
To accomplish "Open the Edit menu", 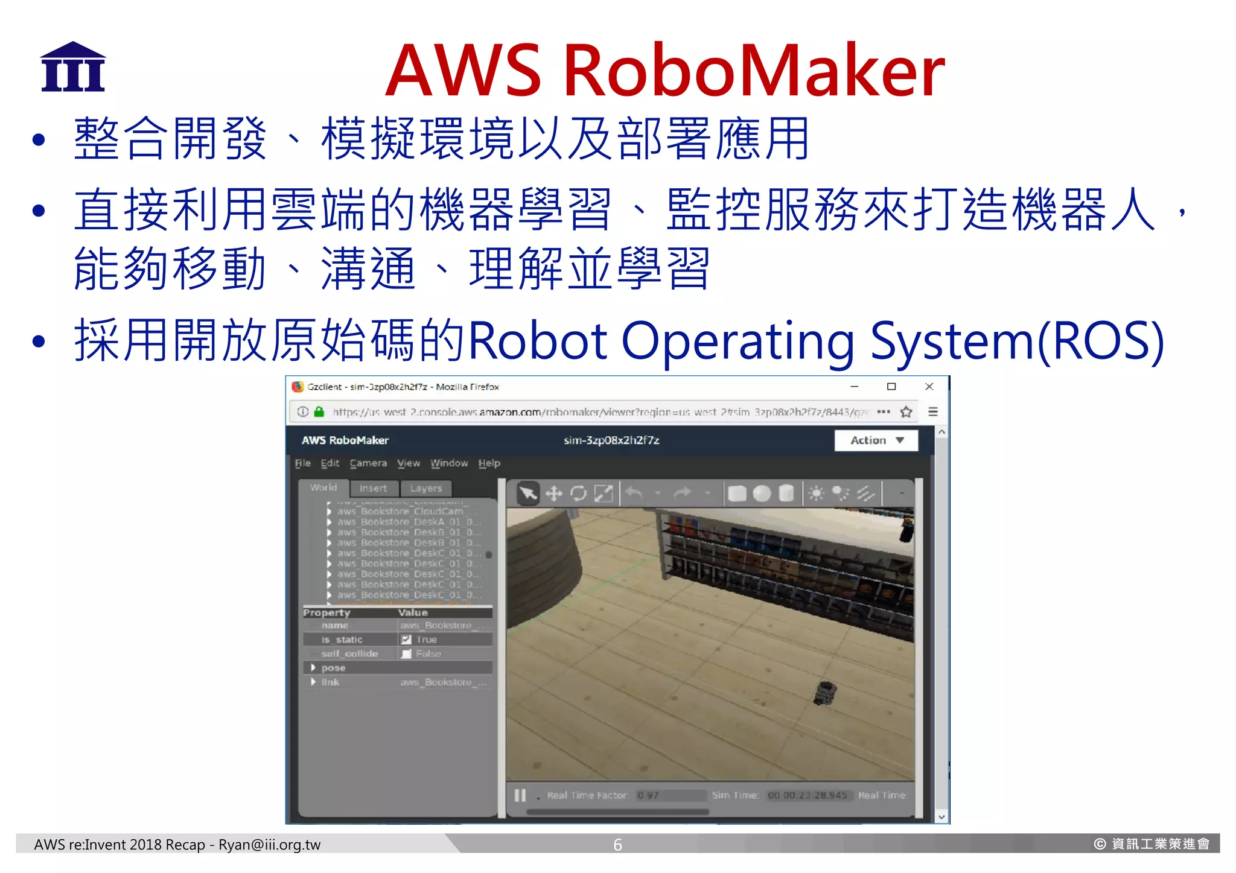I will pos(330,463).
